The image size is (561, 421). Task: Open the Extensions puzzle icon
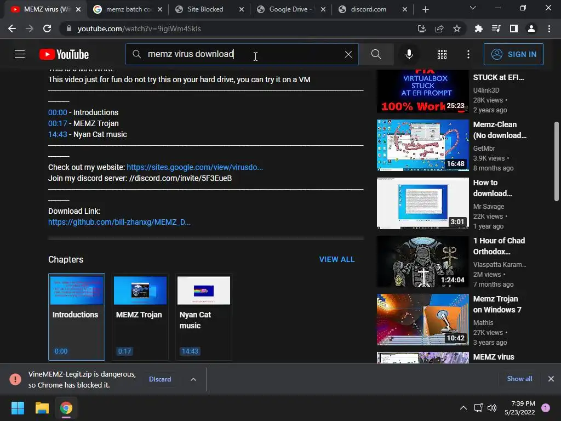(479, 29)
